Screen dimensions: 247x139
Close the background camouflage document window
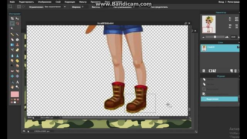tap(195, 31)
